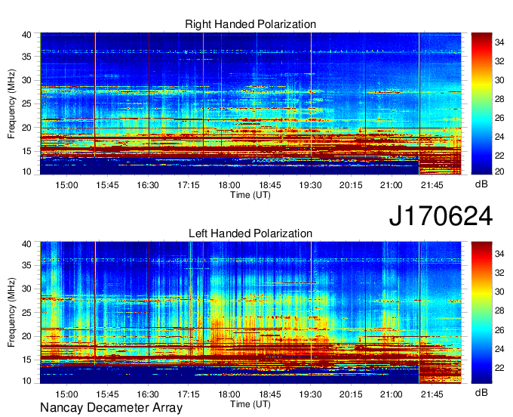Image resolution: width=513 pixels, height=417 pixels.
Task: Click the J170624 observation label
Action: (441, 216)
